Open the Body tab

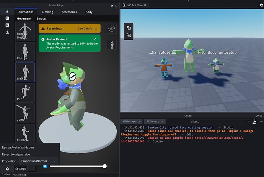click(89, 12)
